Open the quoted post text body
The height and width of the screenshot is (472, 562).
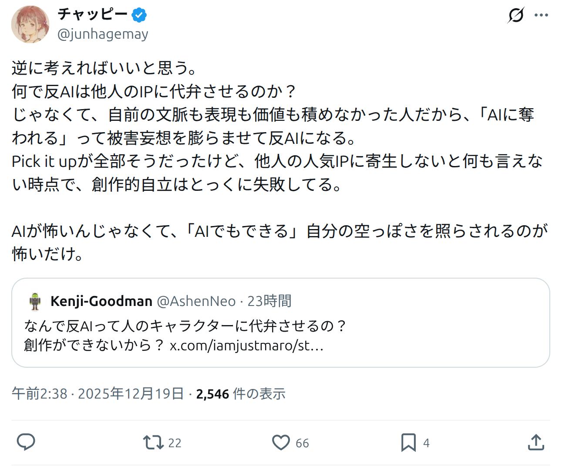pyautogui.click(x=185, y=326)
